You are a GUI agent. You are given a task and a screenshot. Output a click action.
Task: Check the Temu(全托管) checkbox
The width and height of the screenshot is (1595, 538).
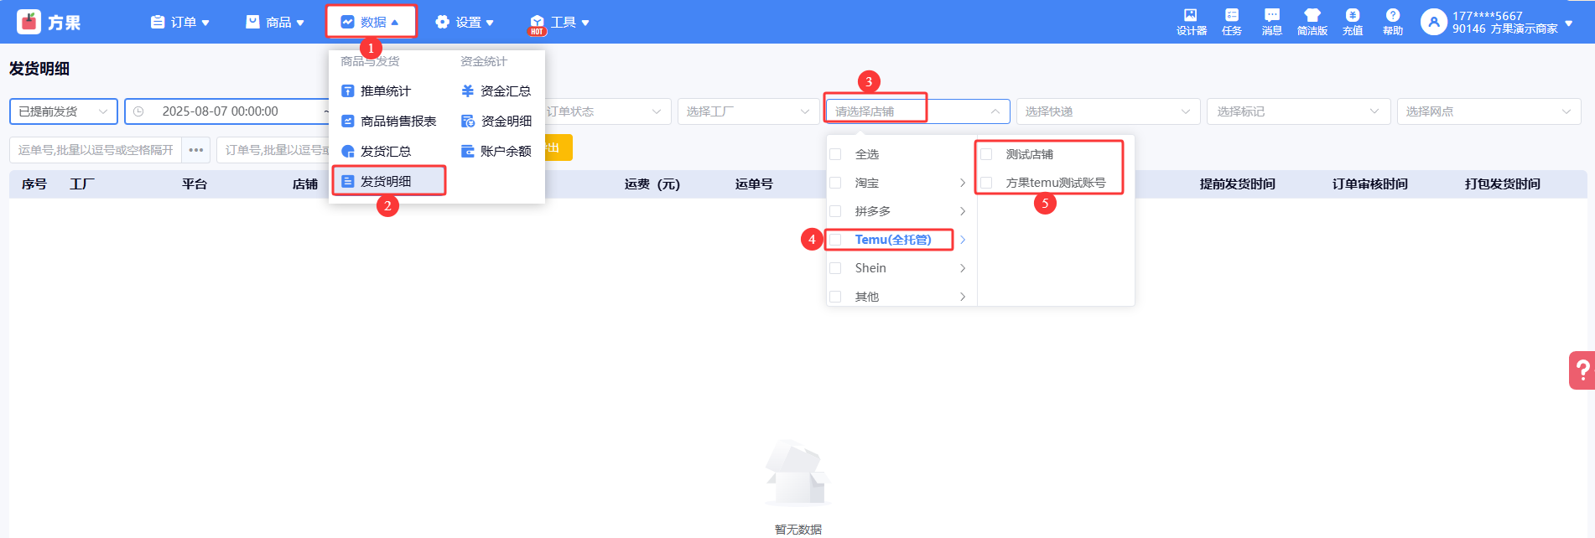pyautogui.click(x=835, y=240)
